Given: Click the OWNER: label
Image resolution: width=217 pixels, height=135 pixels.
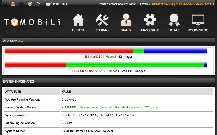Looking at the screenshot, I should (146, 4).
